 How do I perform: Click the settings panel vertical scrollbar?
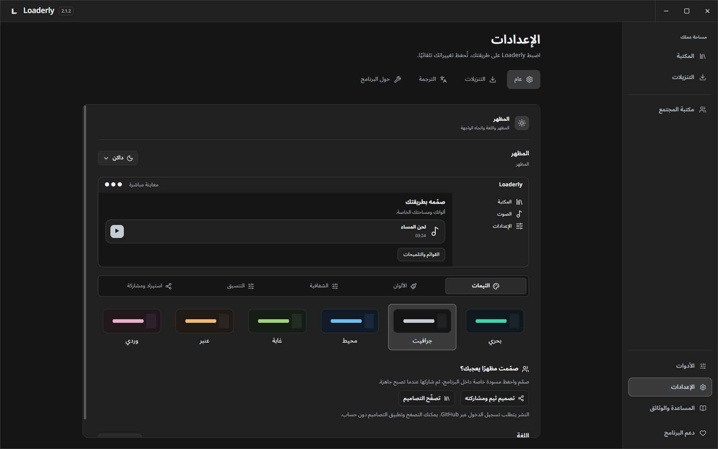pos(85,263)
